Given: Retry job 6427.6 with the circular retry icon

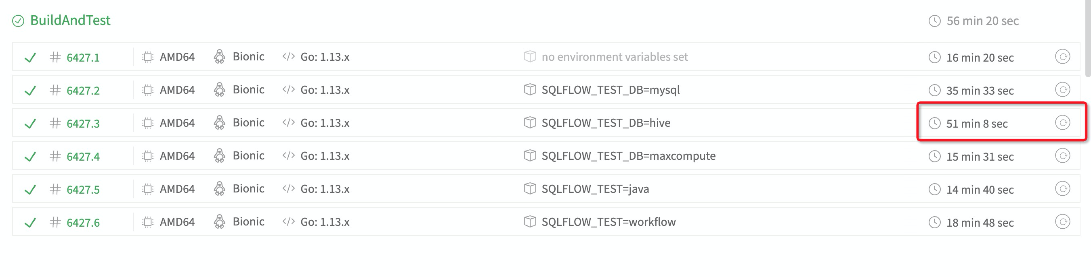Looking at the screenshot, I should pyautogui.click(x=1064, y=221).
